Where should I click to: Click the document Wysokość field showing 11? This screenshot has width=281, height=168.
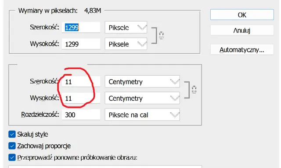coord(81,98)
